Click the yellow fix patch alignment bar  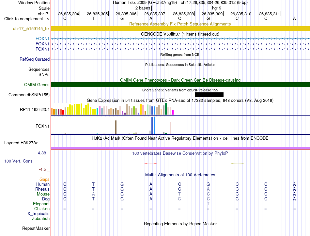tap(180, 28)
